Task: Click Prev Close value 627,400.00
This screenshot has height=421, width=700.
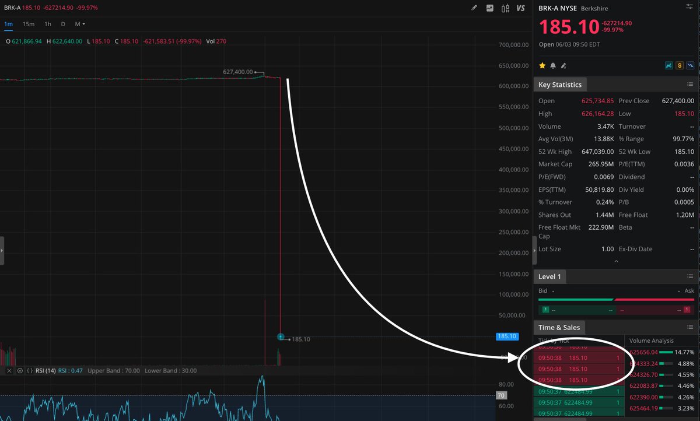Action: (x=678, y=101)
